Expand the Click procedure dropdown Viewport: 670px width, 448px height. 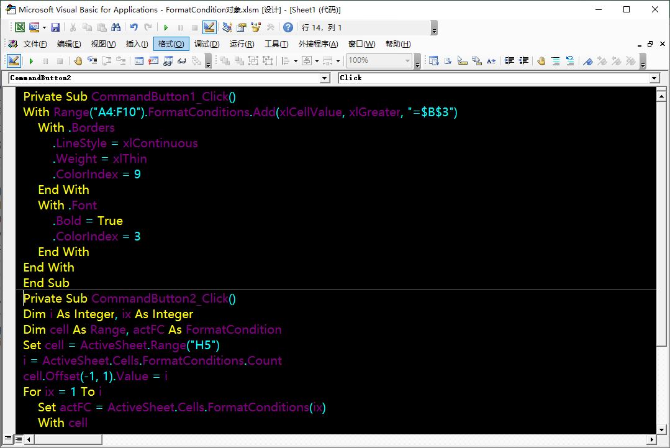click(x=654, y=78)
